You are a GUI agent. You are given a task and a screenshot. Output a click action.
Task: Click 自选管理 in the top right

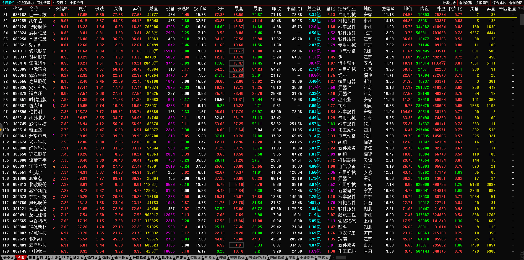pos(466,3)
